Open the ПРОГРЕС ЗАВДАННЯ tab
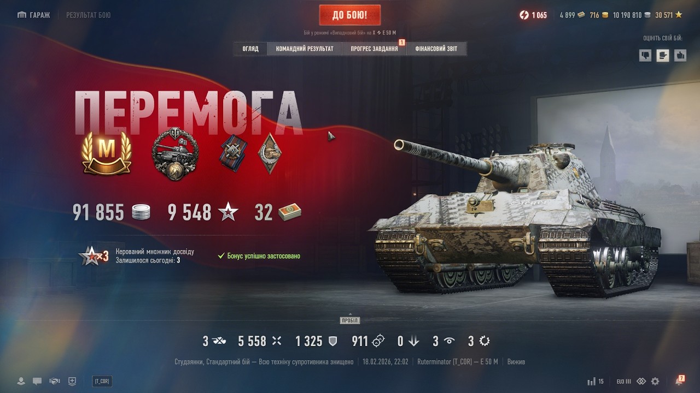The image size is (700, 393). pos(375,49)
